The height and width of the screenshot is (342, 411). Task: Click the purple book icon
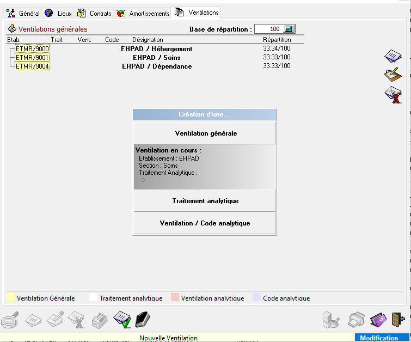[378, 319]
